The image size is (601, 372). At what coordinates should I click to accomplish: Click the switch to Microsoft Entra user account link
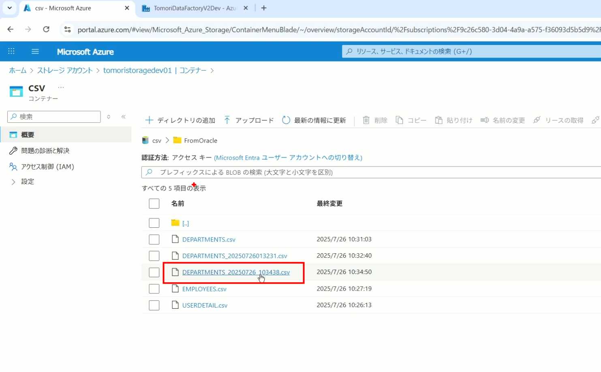tap(288, 158)
